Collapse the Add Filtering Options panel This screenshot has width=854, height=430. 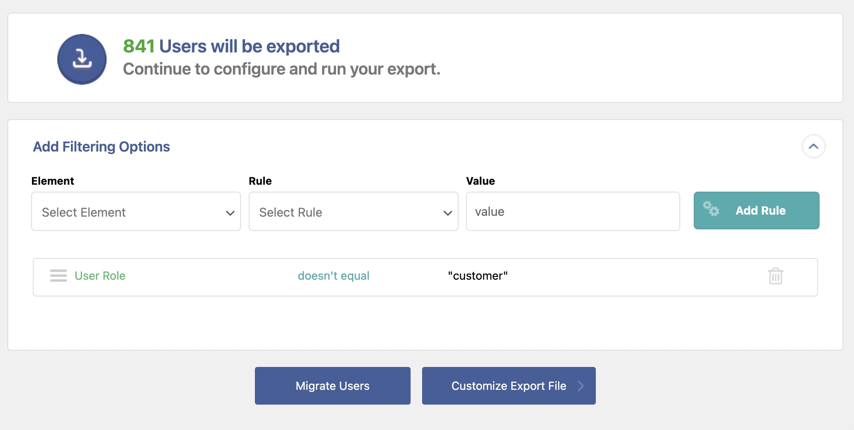coord(813,147)
